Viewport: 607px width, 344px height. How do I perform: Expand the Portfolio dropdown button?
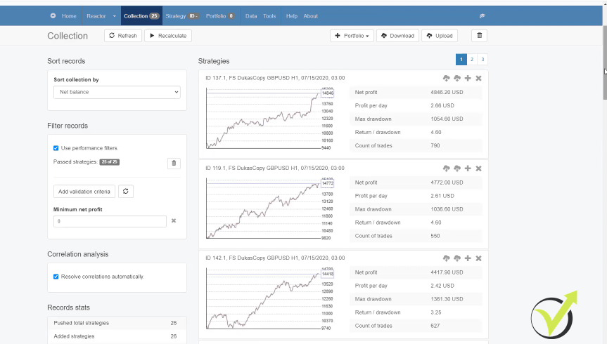click(x=352, y=36)
